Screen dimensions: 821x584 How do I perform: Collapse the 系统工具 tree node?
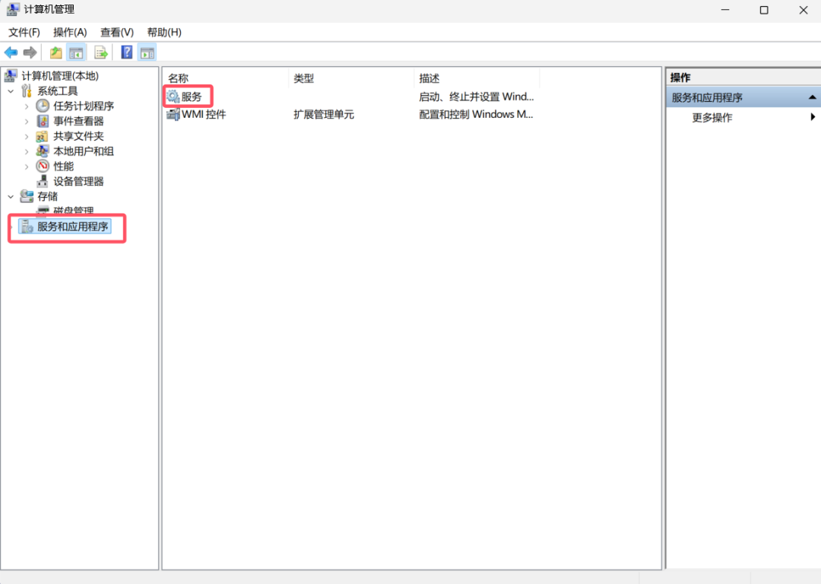(11, 91)
